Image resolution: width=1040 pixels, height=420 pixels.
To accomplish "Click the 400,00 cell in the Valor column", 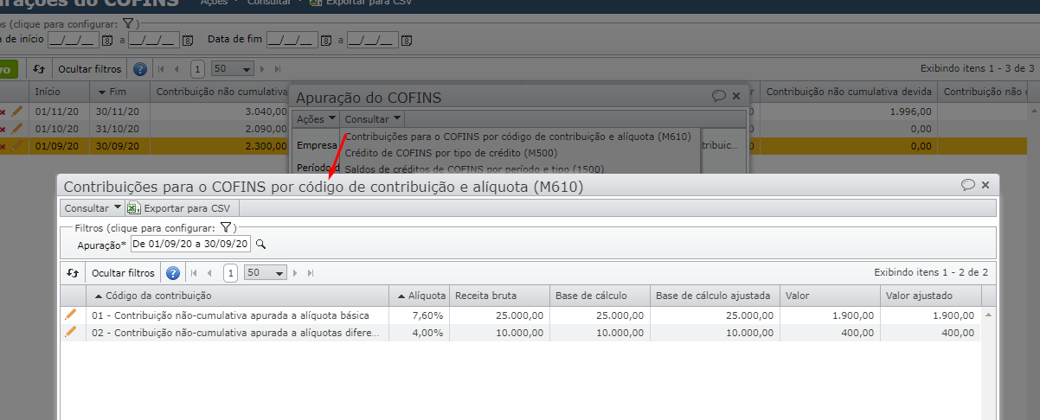I will (x=830, y=332).
